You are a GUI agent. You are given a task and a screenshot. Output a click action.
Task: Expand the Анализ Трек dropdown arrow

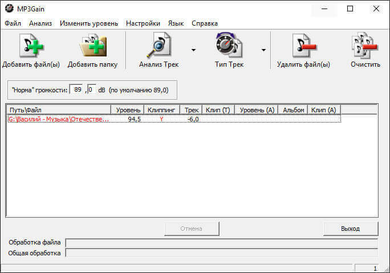pos(193,50)
